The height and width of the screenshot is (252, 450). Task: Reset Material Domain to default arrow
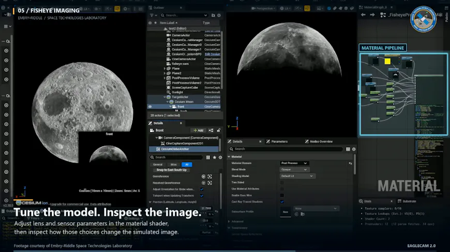[x=350, y=163]
